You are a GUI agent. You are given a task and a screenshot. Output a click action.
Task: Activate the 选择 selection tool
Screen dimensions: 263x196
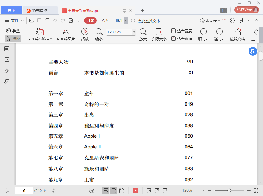click(x=13, y=39)
